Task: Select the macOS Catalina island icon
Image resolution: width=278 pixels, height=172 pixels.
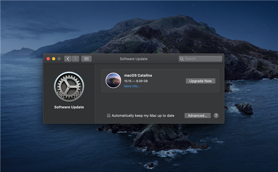Action: (x=113, y=80)
